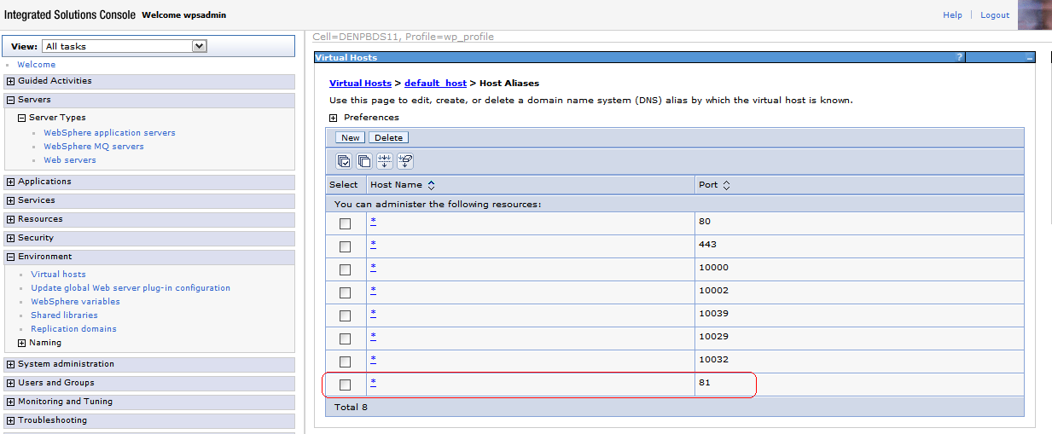
Task: Expand the Resources section
Action: 10,219
